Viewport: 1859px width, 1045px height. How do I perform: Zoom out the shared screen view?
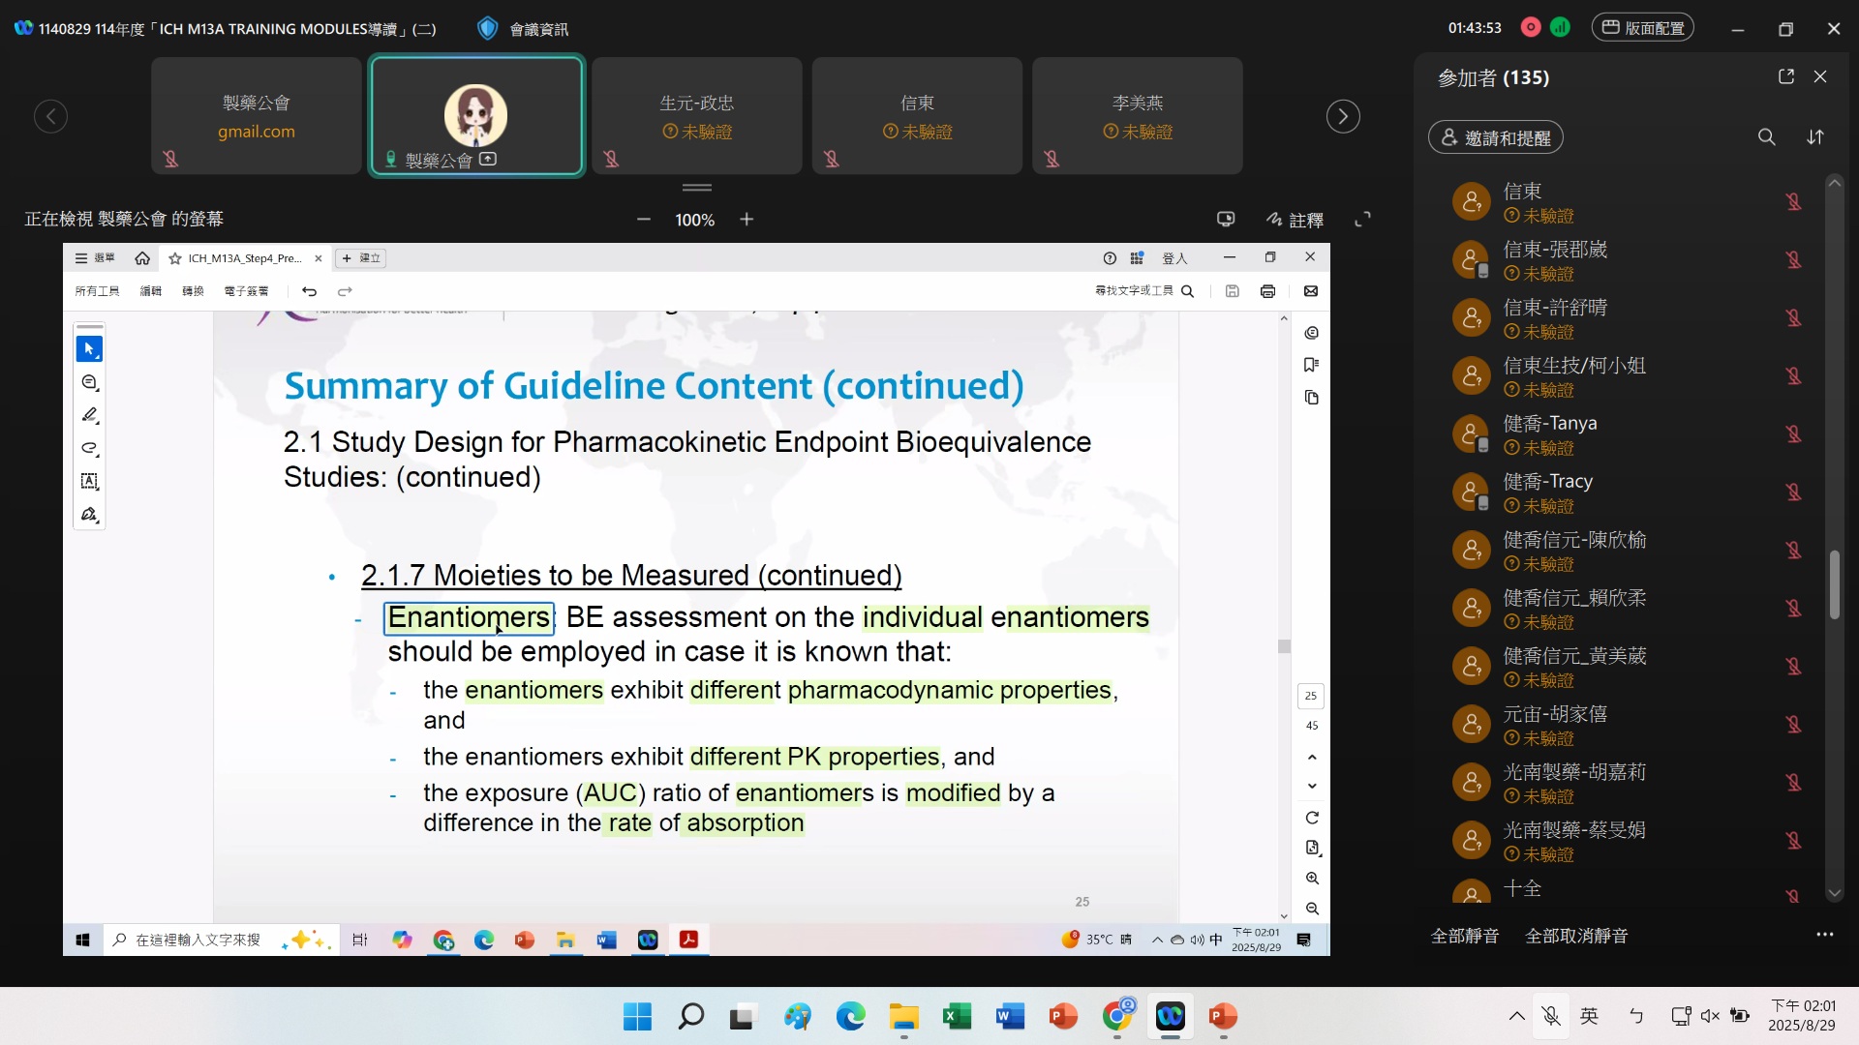coord(644,220)
